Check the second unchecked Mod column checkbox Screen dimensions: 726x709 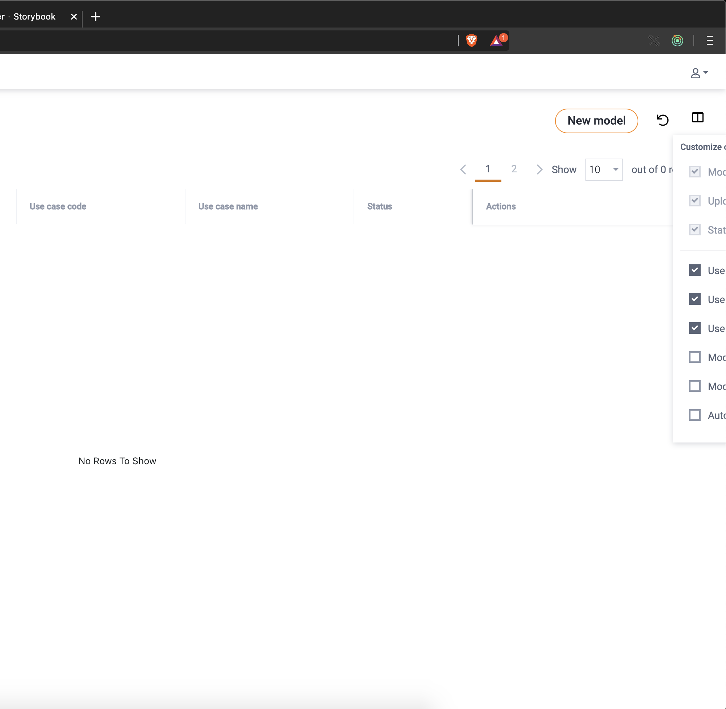695,386
